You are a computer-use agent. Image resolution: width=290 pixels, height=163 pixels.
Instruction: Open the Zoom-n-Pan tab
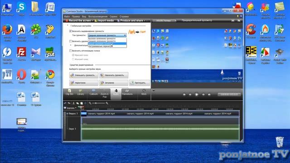(105, 94)
